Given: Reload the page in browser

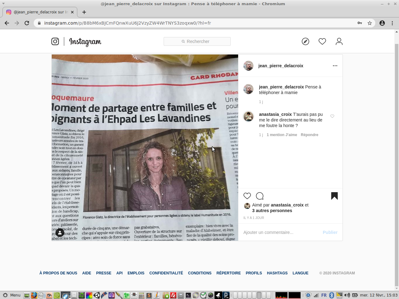Looking at the screenshot, I should [x=27, y=23].
